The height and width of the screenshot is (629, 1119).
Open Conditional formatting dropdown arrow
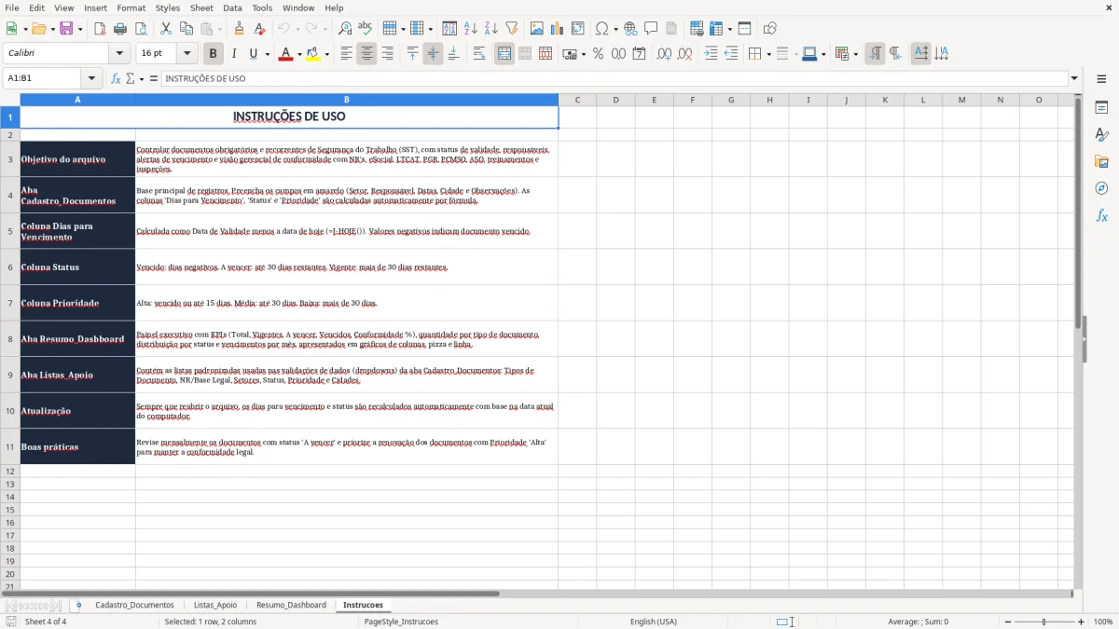[x=855, y=54]
